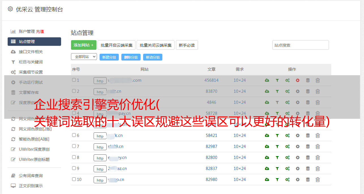Screen dimensions: 364x194
Task: Open the 新手必读 button
Action: 187,45
